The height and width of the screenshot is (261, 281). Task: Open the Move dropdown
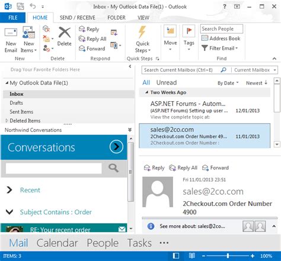tap(170, 38)
